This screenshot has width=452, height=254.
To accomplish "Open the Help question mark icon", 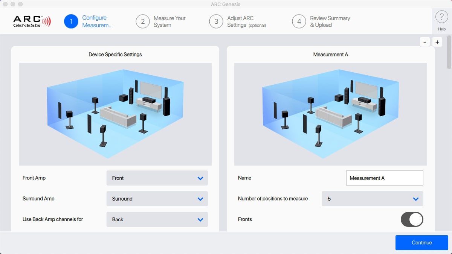I will (x=441, y=17).
